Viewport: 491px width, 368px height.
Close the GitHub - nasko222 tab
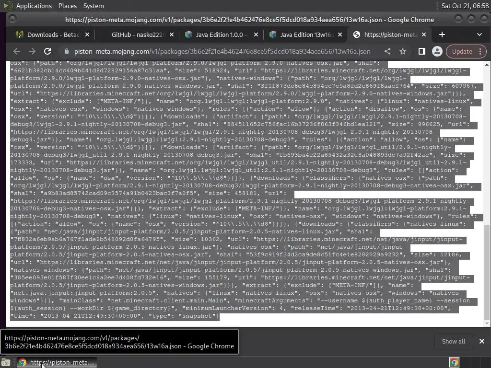tap(172, 34)
